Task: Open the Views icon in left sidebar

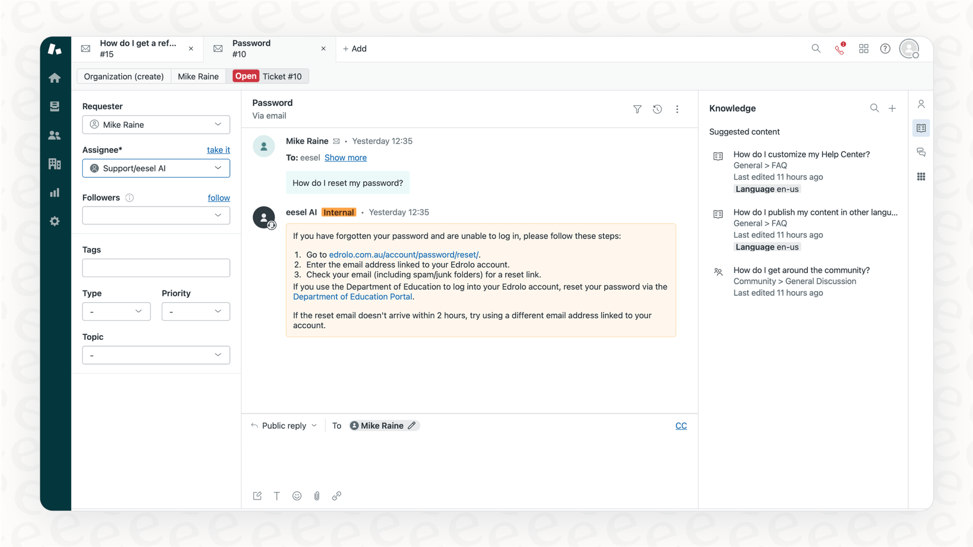Action: coord(55,106)
